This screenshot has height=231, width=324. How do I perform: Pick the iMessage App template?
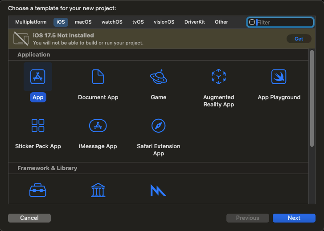(98, 126)
